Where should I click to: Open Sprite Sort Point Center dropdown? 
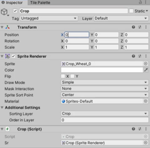104,95
